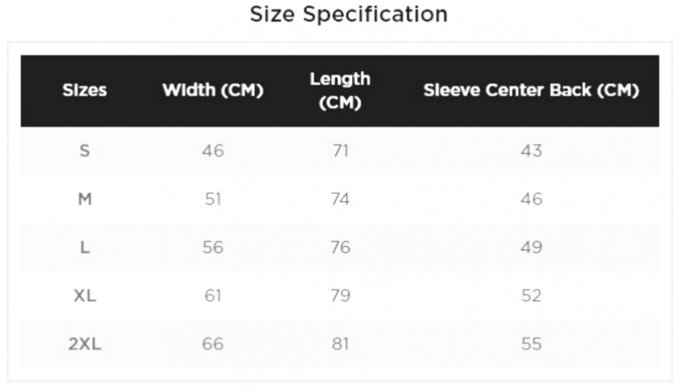The image size is (680, 391).
Task: Select the L size row label
Action: (x=84, y=247)
